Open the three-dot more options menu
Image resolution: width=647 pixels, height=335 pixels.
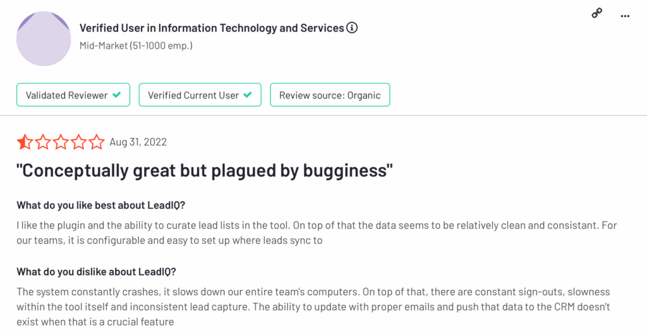(625, 16)
